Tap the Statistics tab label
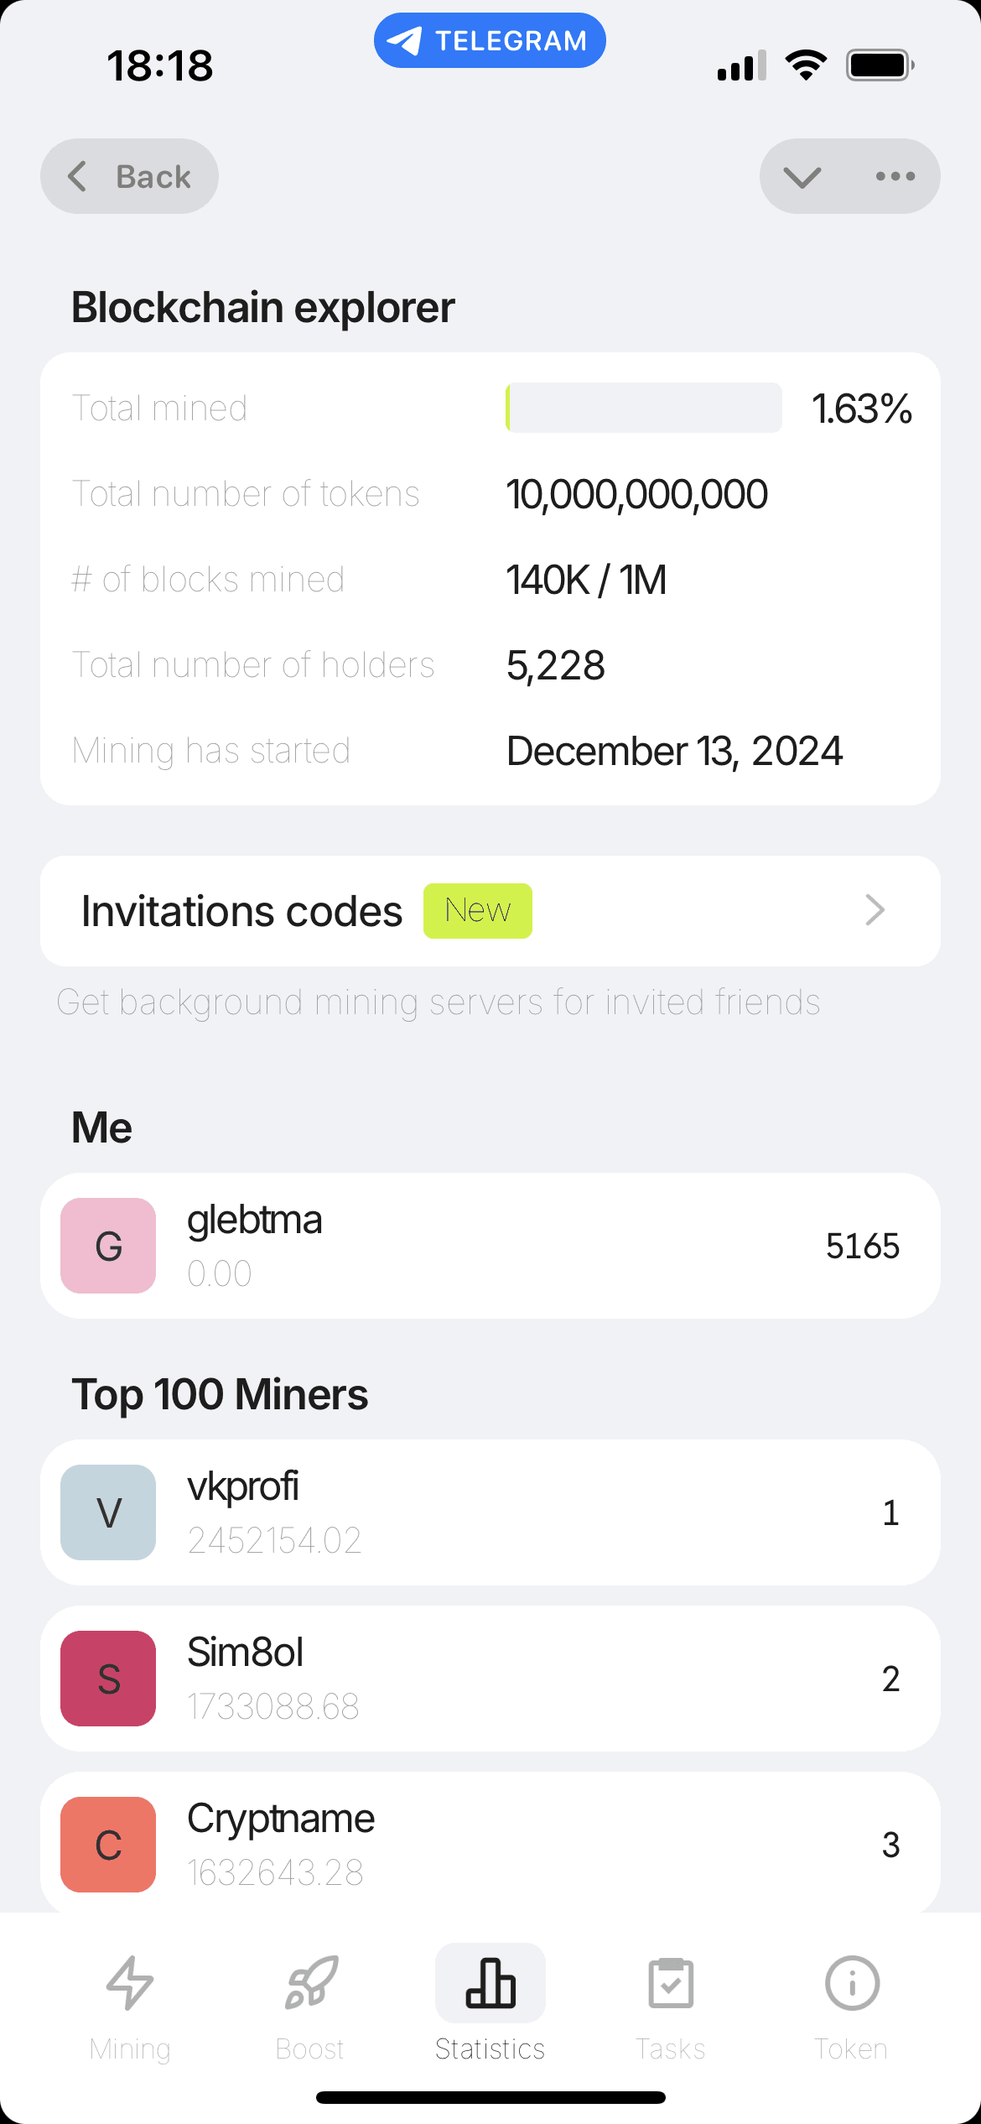Image resolution: width=981 pixels, height=2124 pixels. coord(490,2049)
